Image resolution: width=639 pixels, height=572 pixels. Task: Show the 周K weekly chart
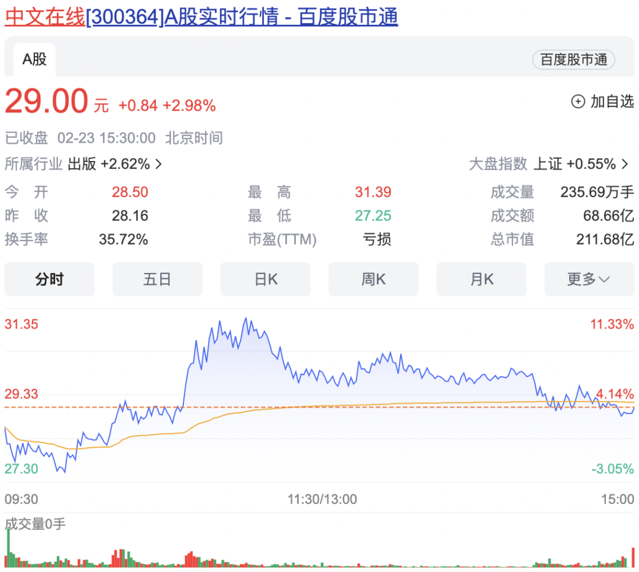[373, 279]
